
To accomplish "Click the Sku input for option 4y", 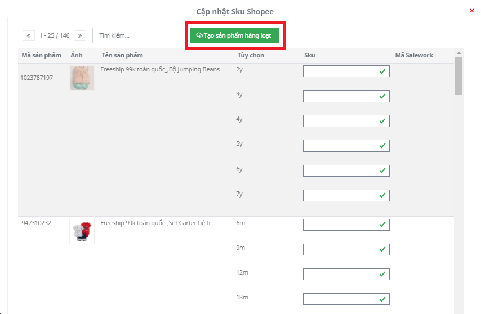I will [340, 121].
